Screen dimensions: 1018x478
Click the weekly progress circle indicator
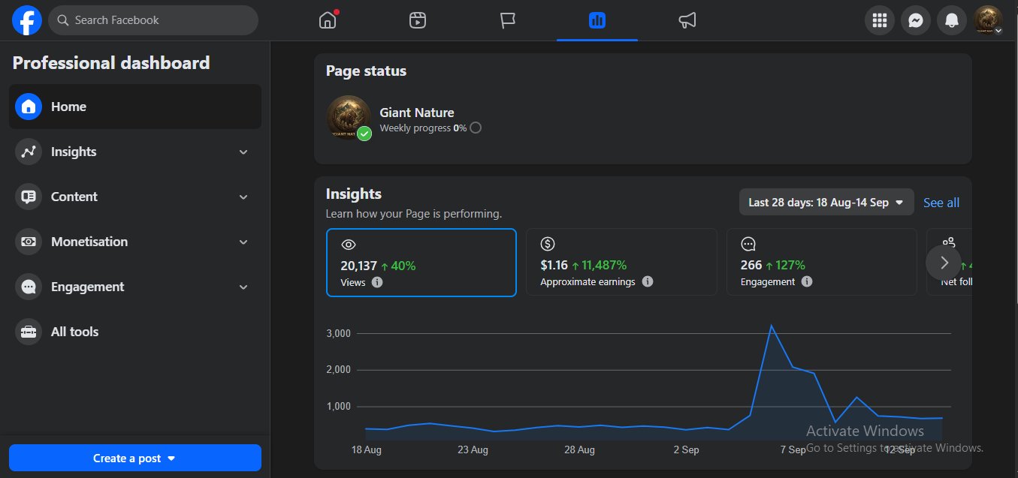click(476, 128)
